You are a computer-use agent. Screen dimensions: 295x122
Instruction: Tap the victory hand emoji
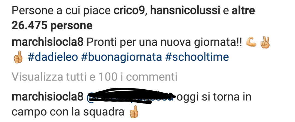point(265,43)
